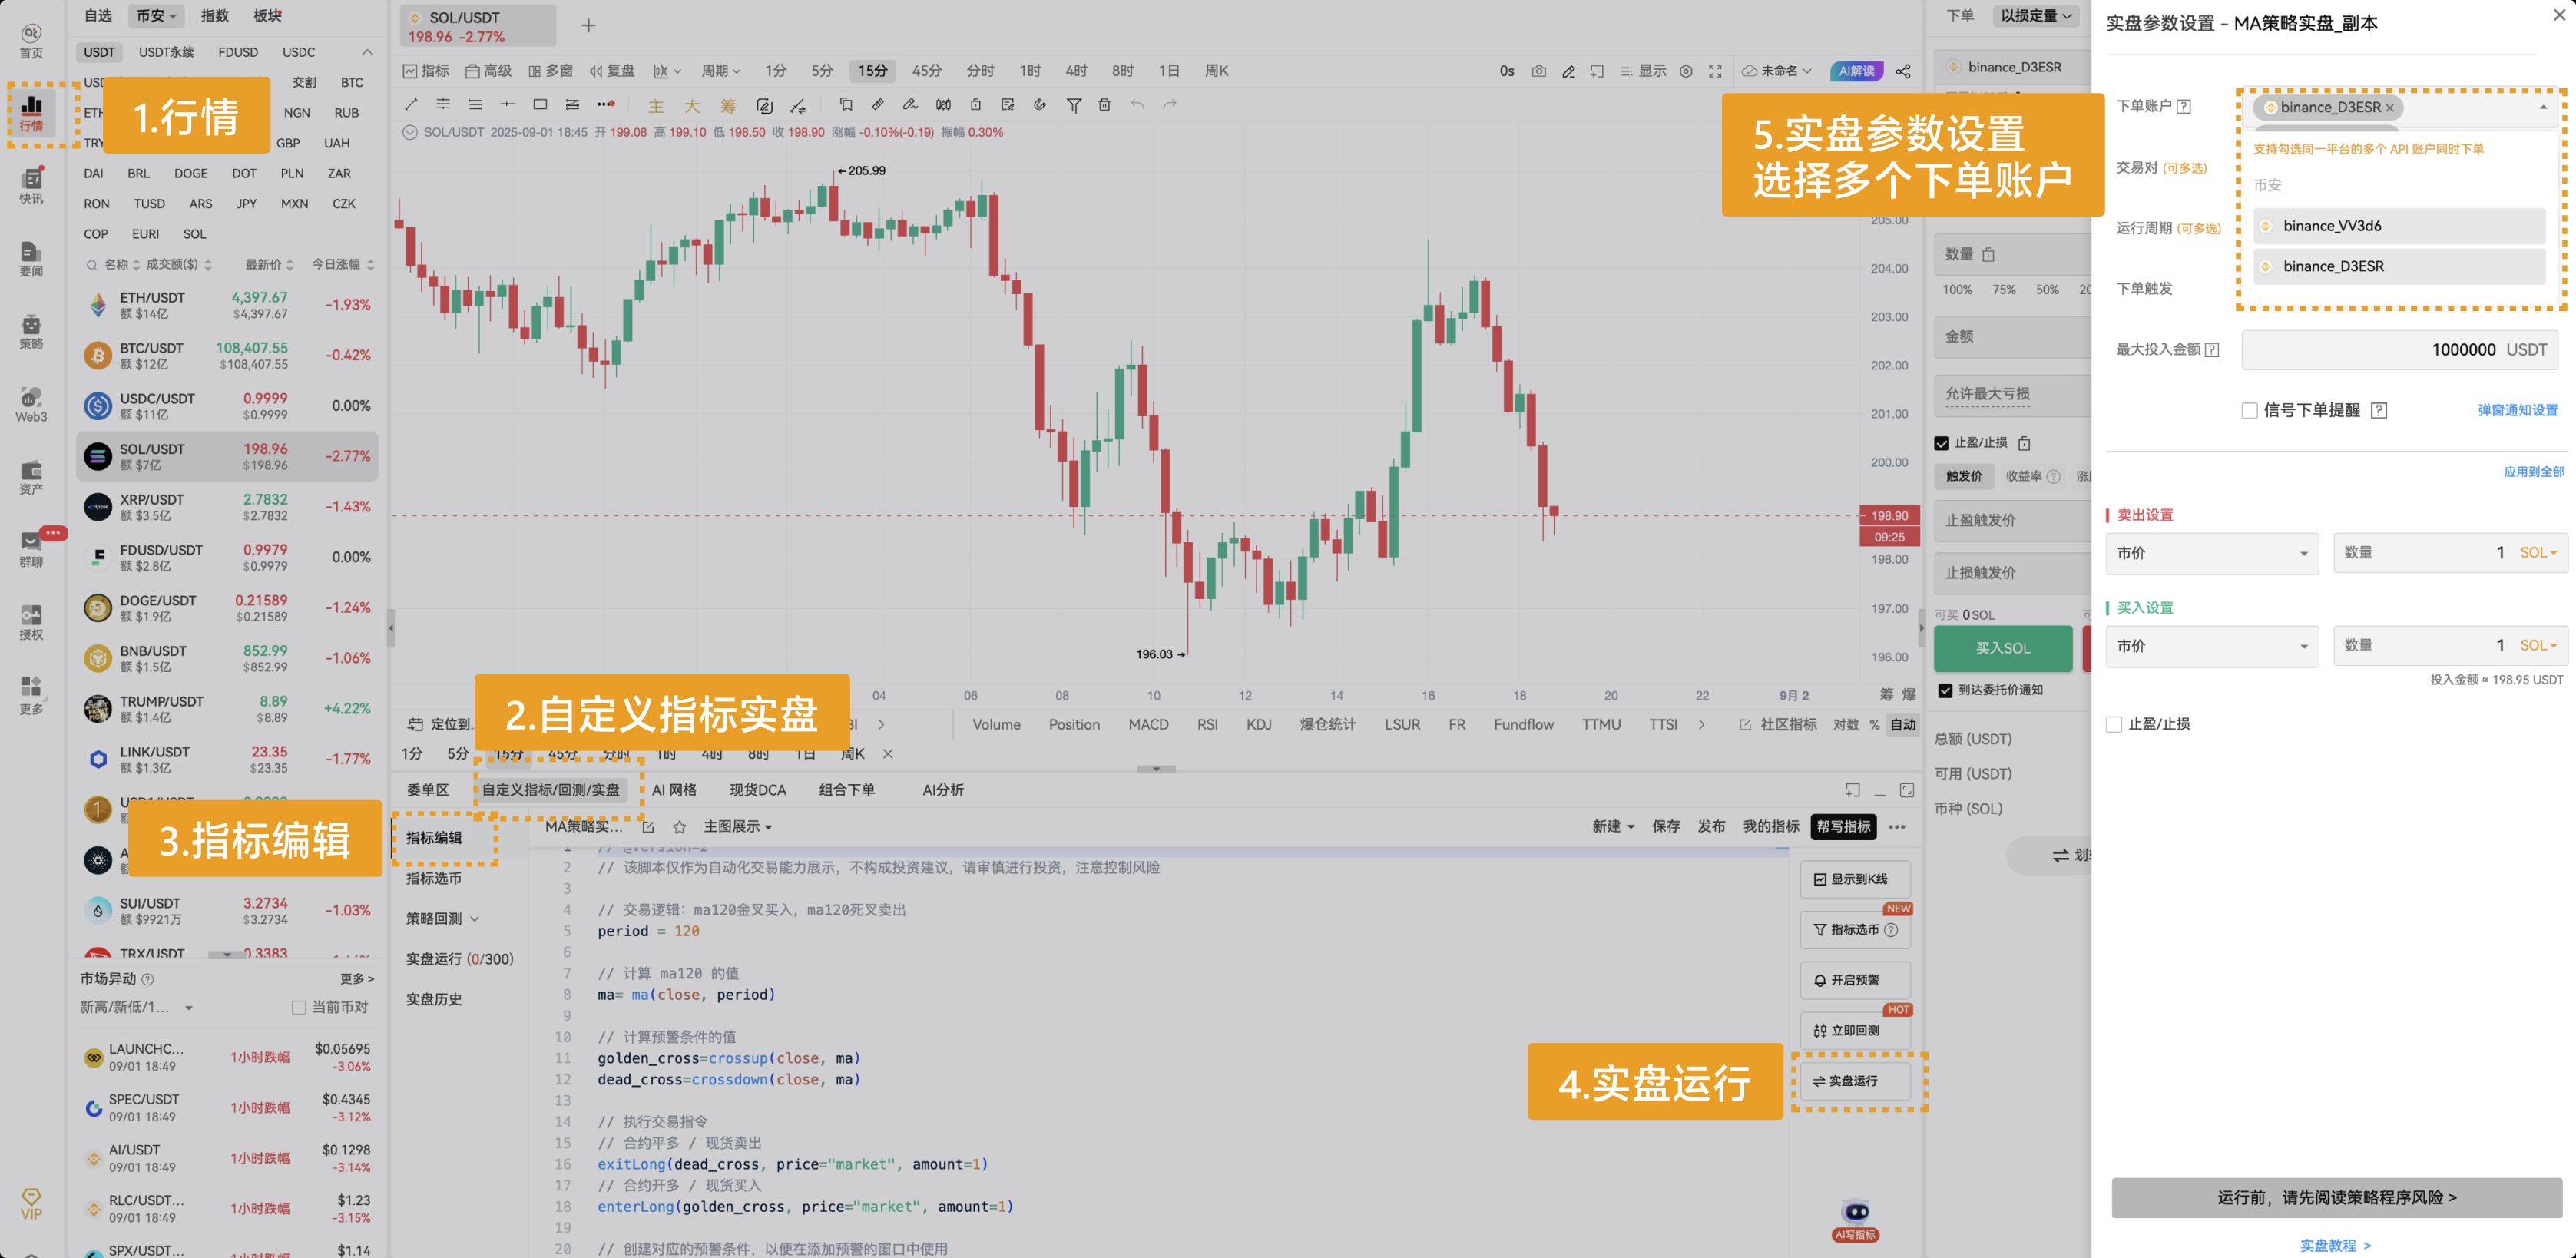Toggle the % percent scale

pos(1875,724)
